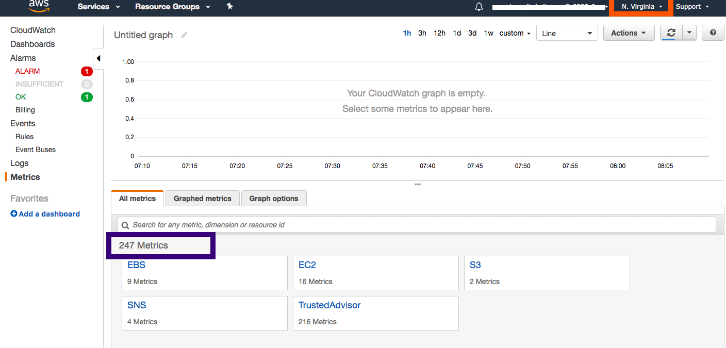Open Billing alarms in sidebar
The width and height of the screenshot is (726, 348).
click(25, 110)
